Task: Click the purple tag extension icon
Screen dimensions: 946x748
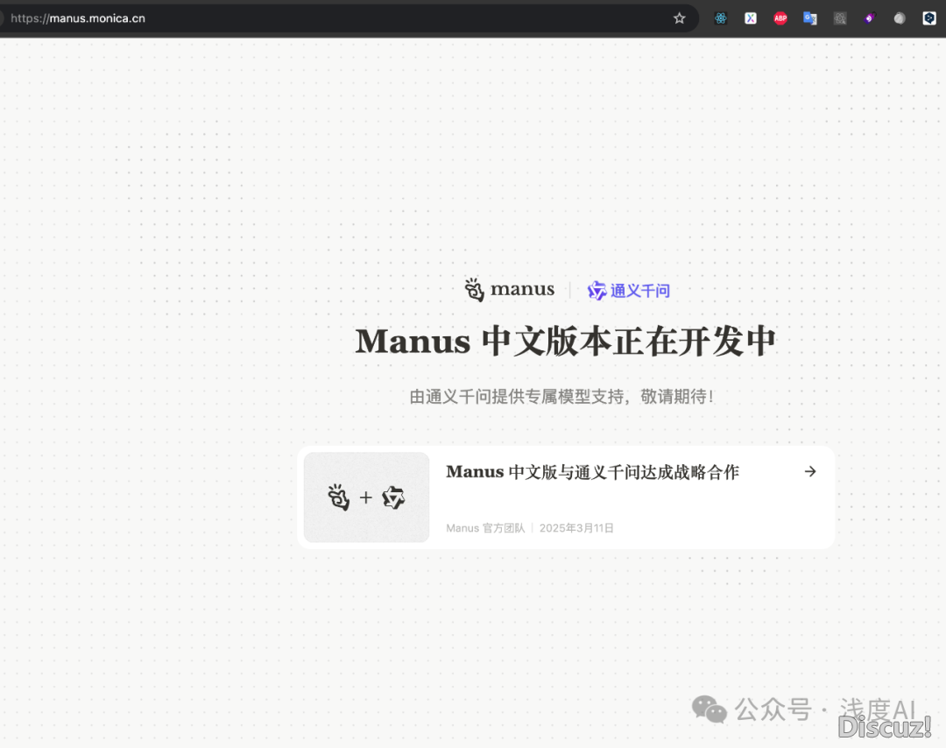Action: [870, 18]
